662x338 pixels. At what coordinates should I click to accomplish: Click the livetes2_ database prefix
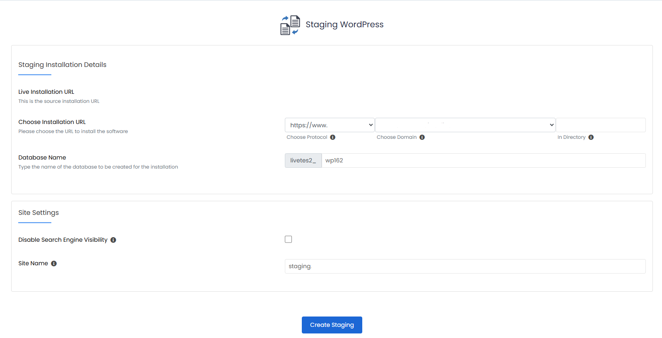coord(303,161)
